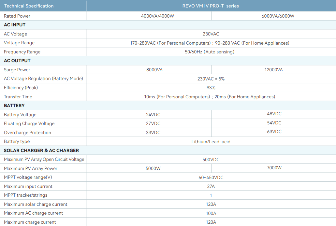Click the 'MPPT voltage range(V)' label

point(28,177)
